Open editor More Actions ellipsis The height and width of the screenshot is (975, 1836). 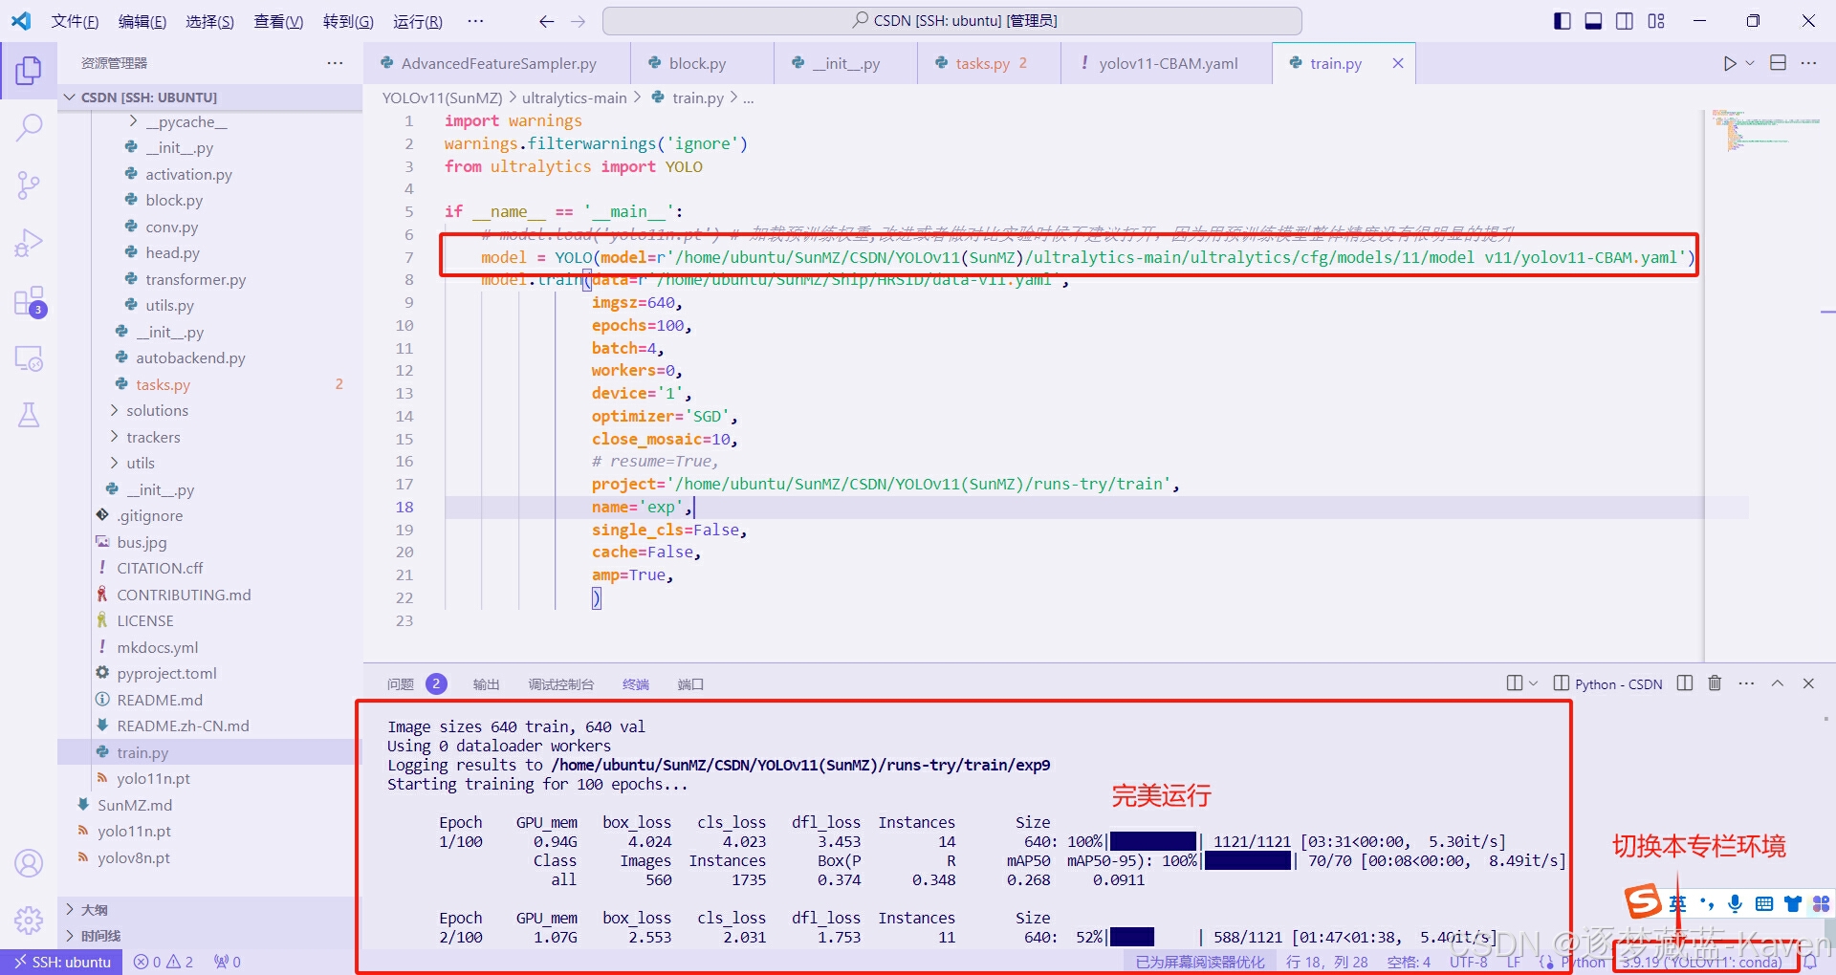click(1808, 63)
